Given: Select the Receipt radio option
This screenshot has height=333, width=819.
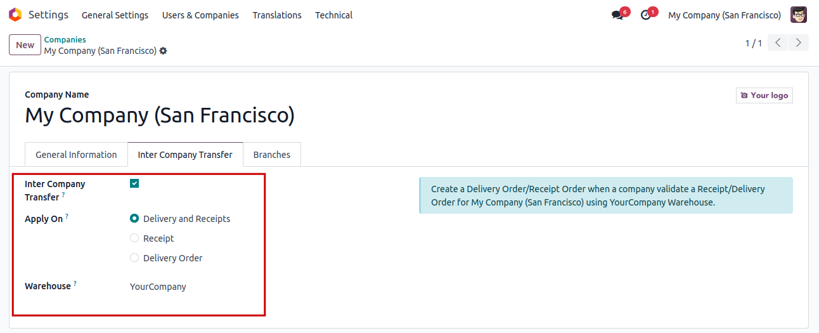Looking at the screenshot, I should point(134,238).
